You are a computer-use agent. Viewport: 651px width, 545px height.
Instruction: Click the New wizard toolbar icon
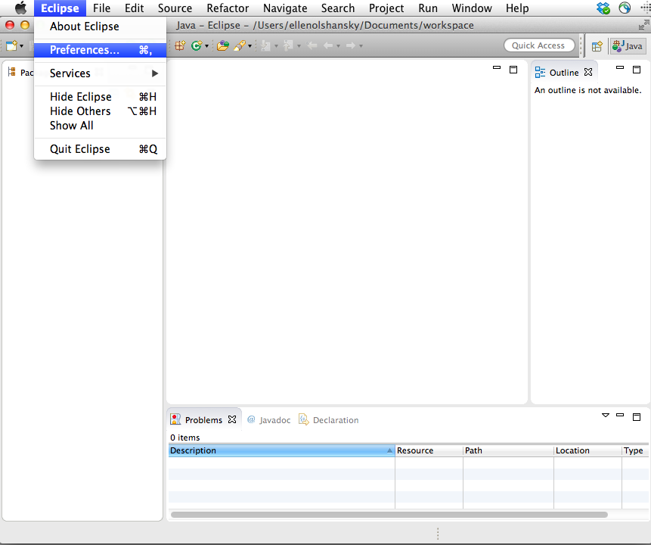coord(11,45)
